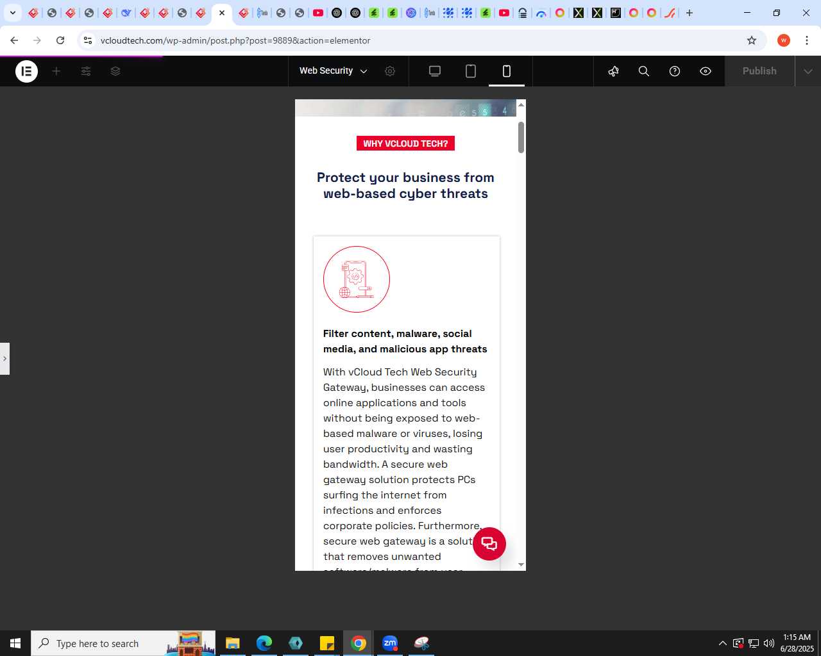Select the 'Protect your business' heading
Screen dimensions: 821x656
(x=405, y=186)
